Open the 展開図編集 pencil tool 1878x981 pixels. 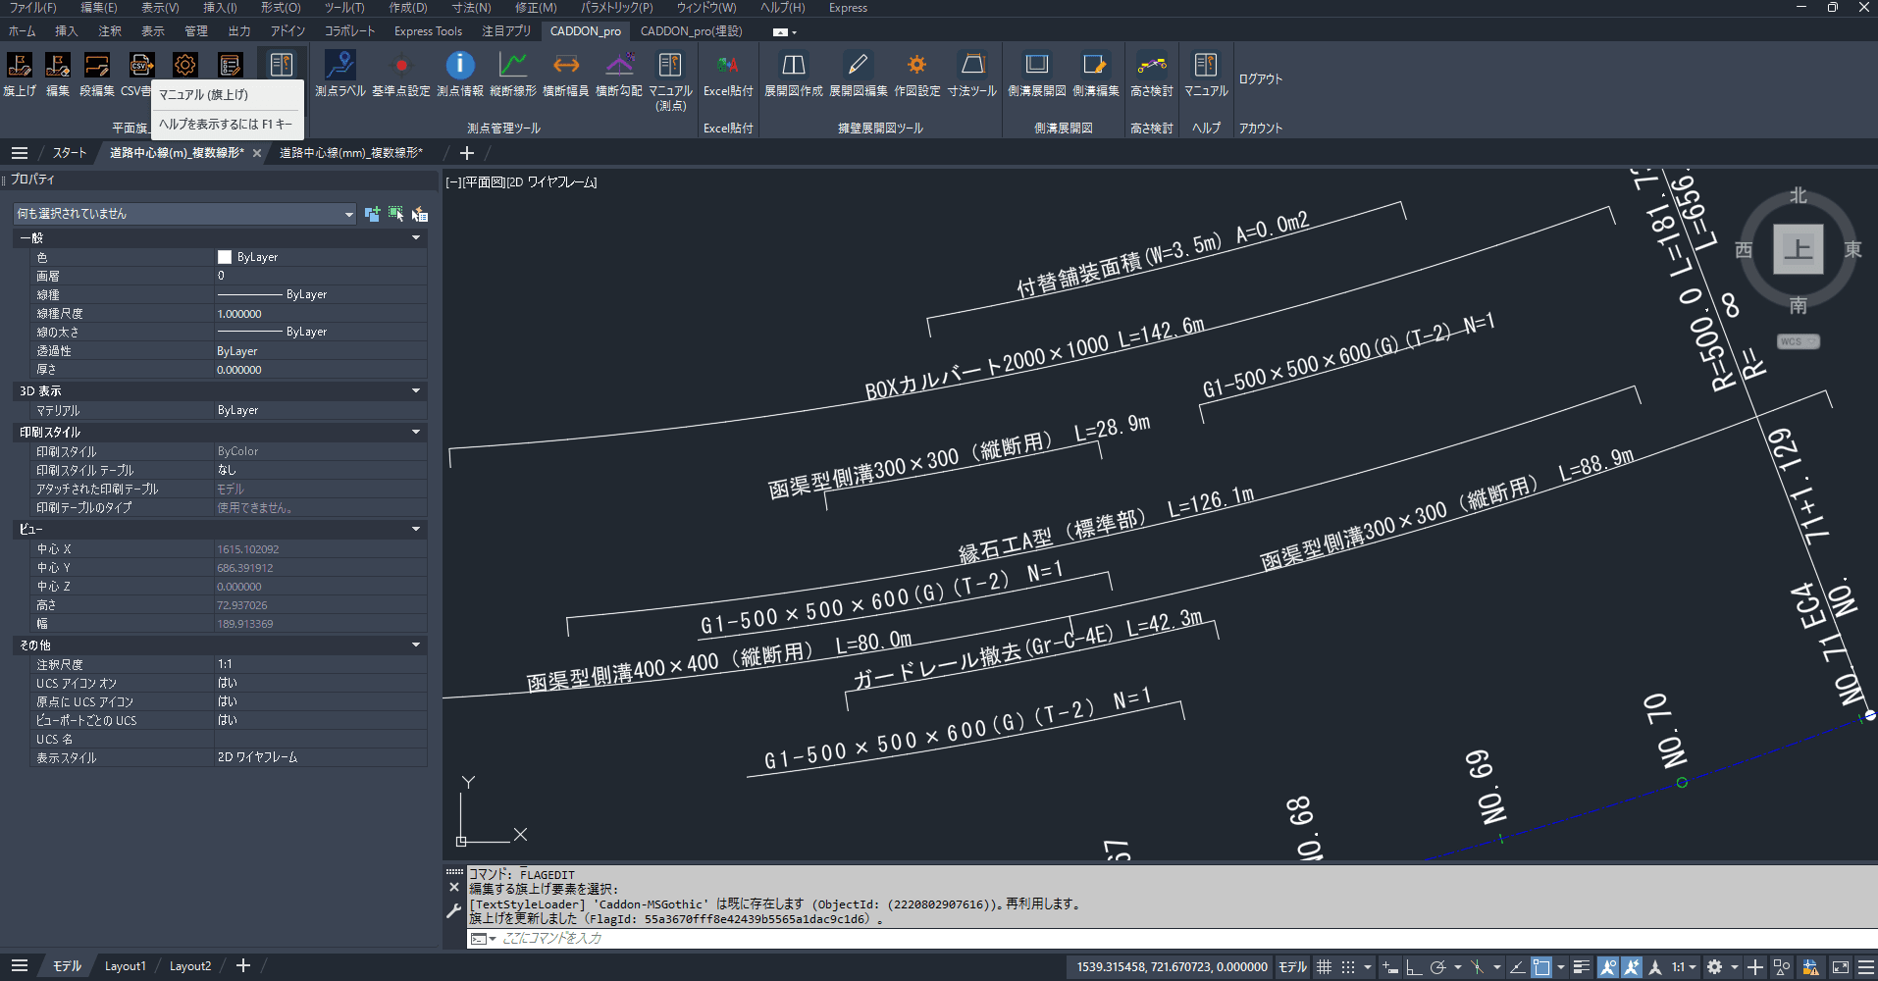[x=858, y=73]
